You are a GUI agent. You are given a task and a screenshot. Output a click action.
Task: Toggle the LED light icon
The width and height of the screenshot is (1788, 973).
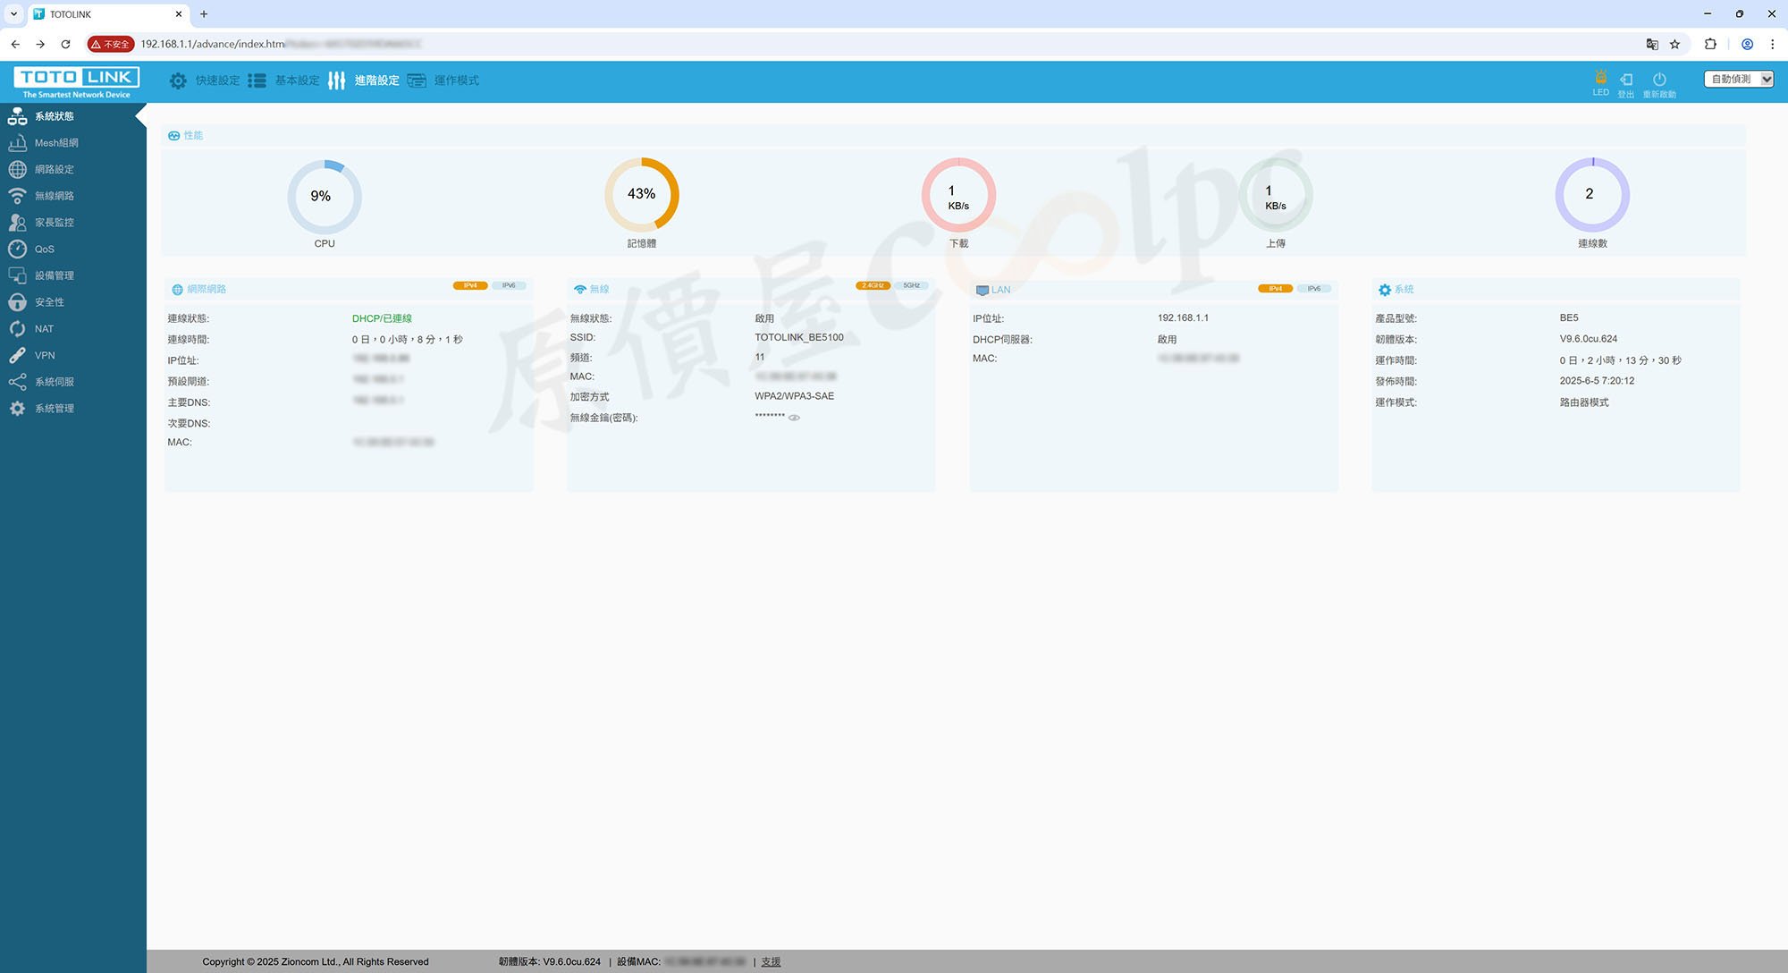coord(1600,78)
